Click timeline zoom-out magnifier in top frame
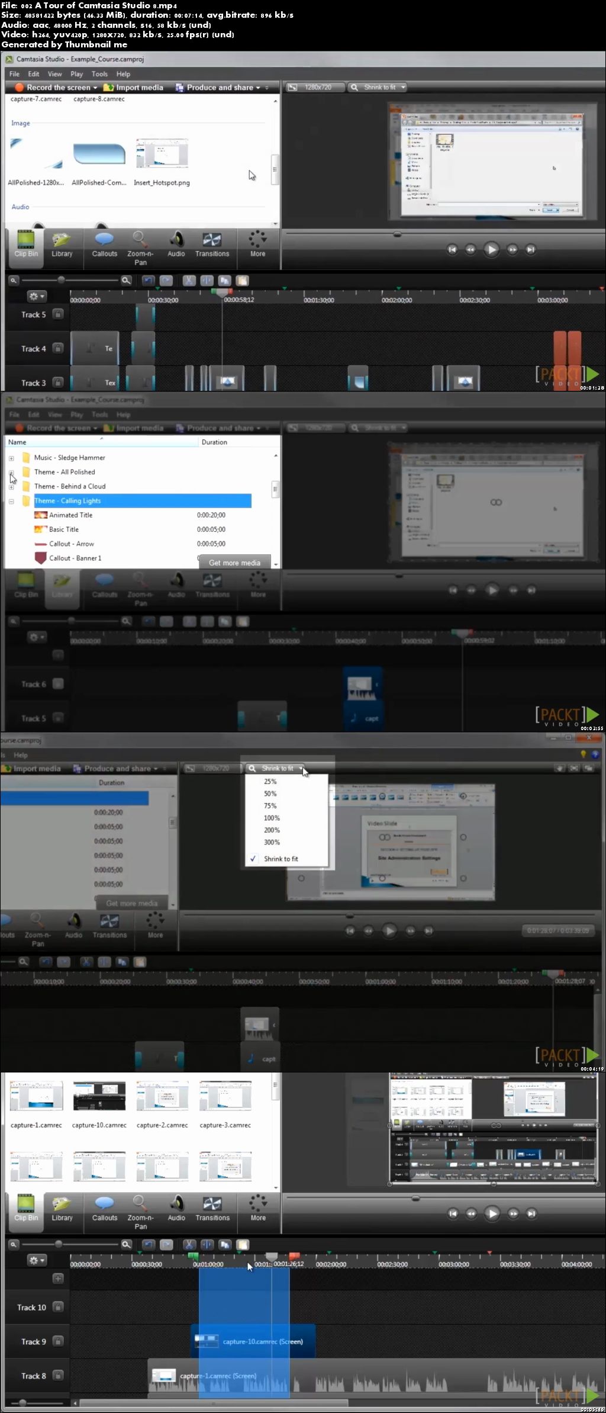This screenshot has width=606, height=1413. (14, 281)
